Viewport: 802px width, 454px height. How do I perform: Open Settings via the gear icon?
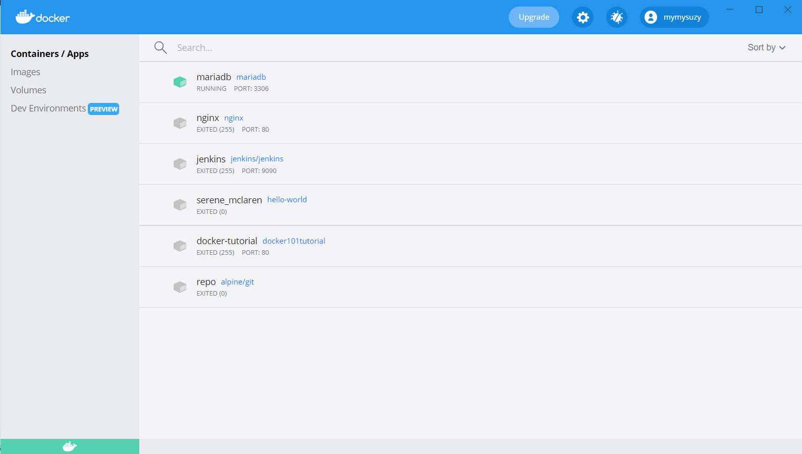coord(582,17)
